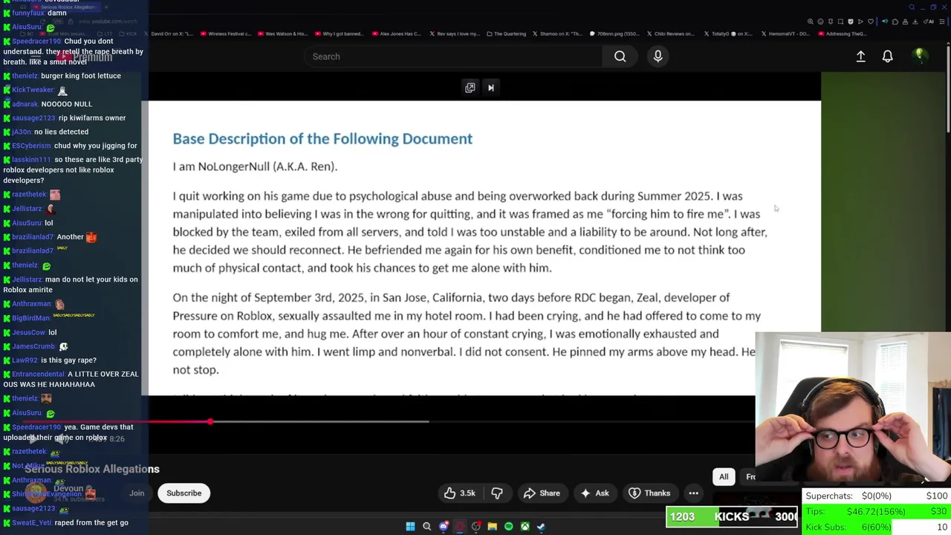Open Xbox app from taskbar

point(525,527)
